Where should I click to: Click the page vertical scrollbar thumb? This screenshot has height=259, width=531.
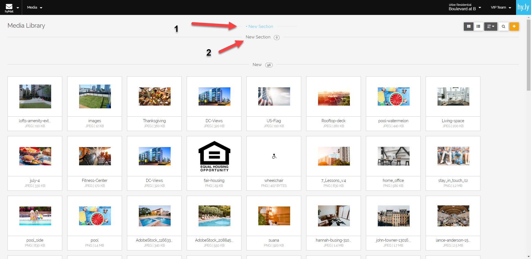click(x=529, y=55)
